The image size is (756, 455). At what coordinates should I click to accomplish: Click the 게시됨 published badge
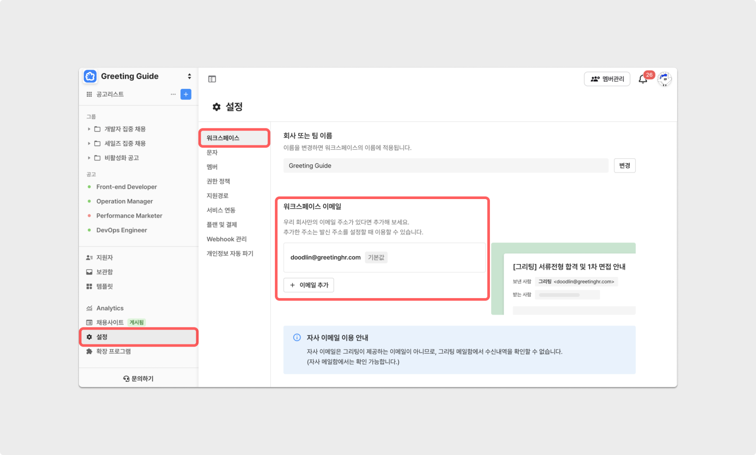(137, 323)
